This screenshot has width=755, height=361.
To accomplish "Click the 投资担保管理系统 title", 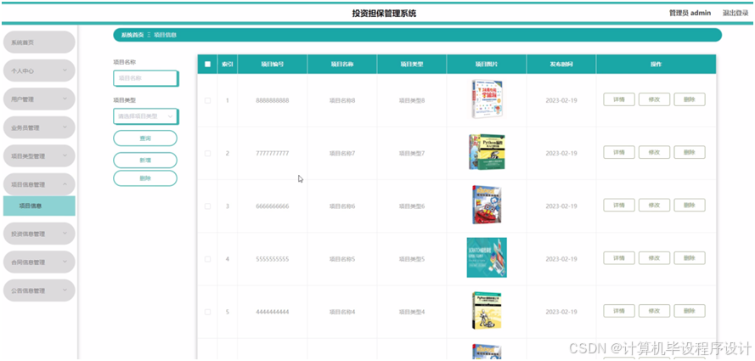I will point(384,14).
